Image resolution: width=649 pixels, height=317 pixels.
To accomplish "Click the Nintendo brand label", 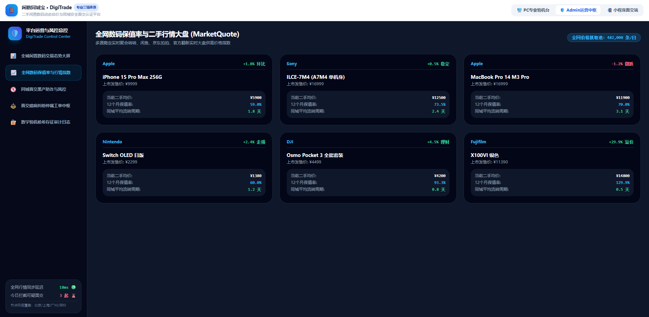I will click(112, 142).
